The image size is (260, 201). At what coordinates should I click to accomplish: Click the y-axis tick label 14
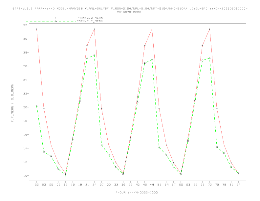point(25,148)
